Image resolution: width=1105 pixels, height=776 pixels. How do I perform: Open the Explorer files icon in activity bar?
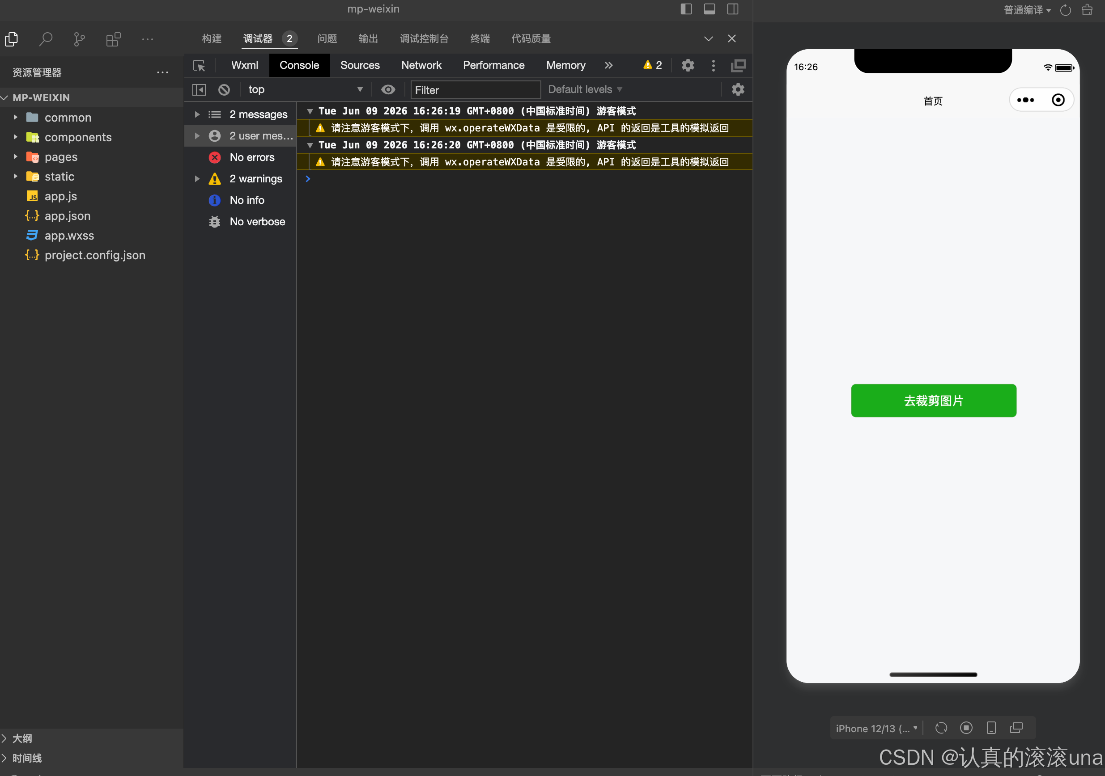[12, 39]
